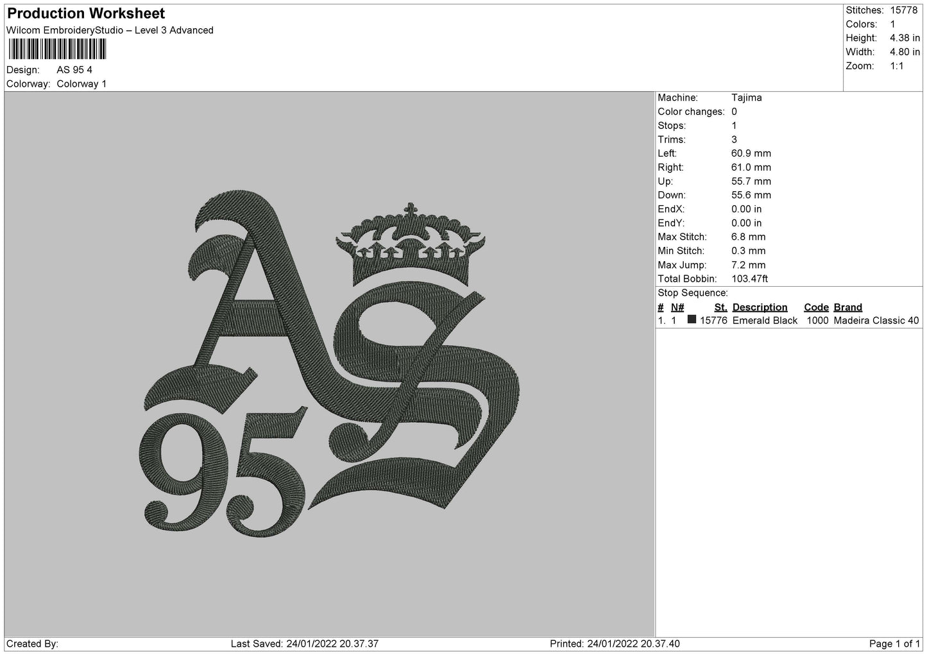Click the Machine value Tajima
Viewport: 927px width, 655px height.
pyautogui.click(x=747, y=98)
